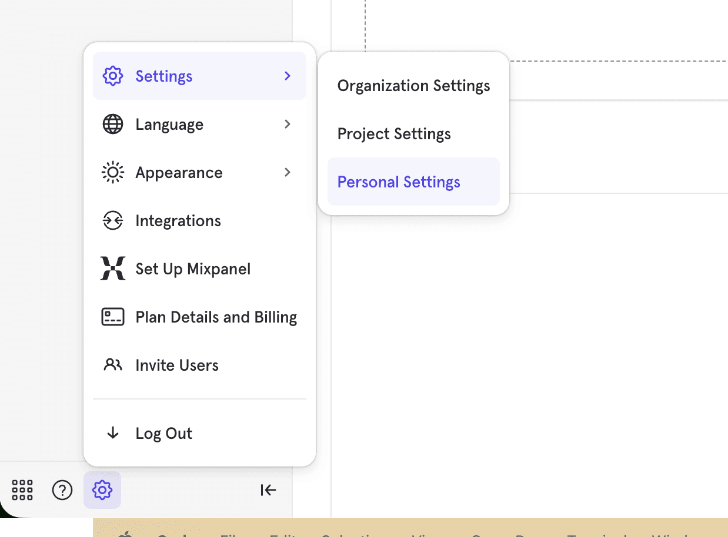Click the down-arrow icon beside Log Out
The image size is (728, 537).
click(x=112, y=433)
